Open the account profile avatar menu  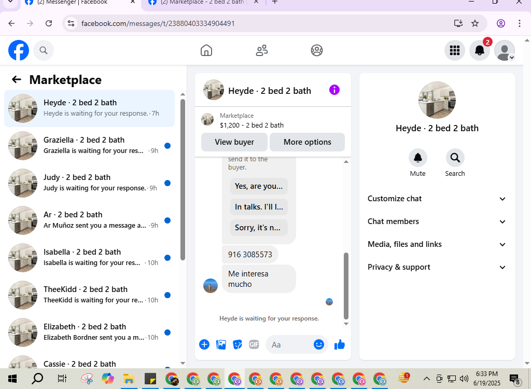pos(505,50)
